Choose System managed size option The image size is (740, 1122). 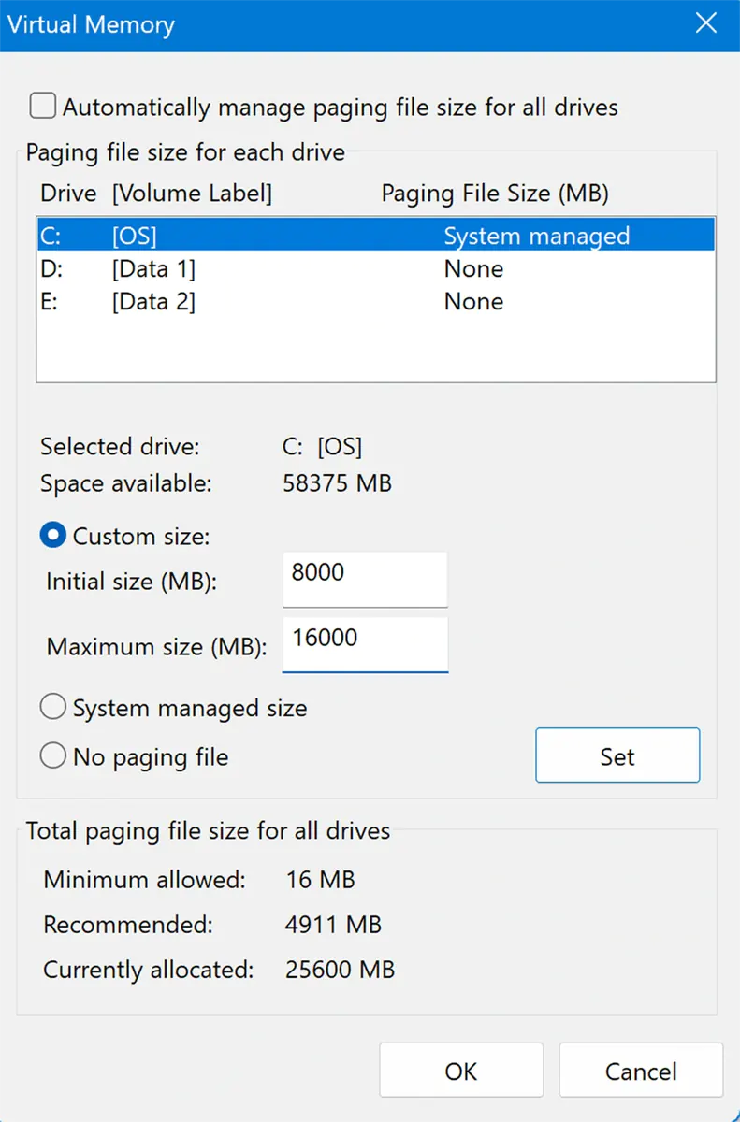[53, 707]
